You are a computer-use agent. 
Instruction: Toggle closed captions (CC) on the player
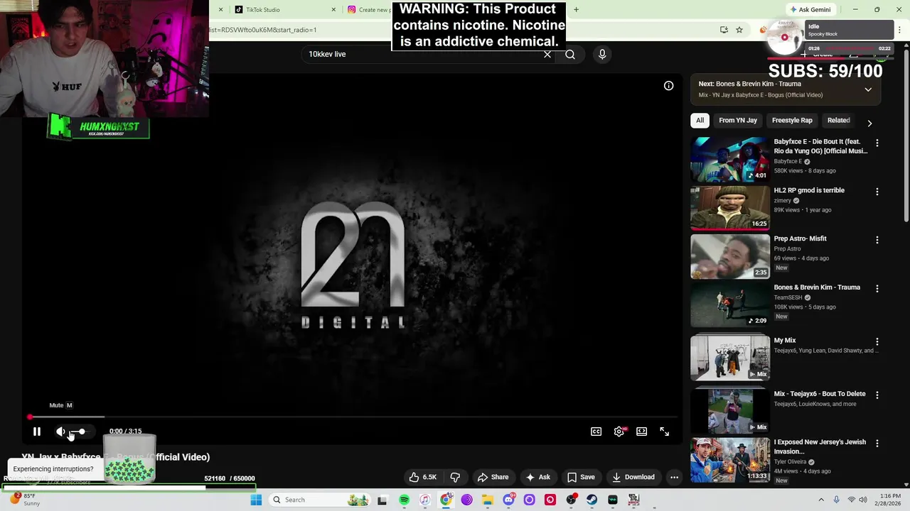pyautogui.click(x=596, y=432)
